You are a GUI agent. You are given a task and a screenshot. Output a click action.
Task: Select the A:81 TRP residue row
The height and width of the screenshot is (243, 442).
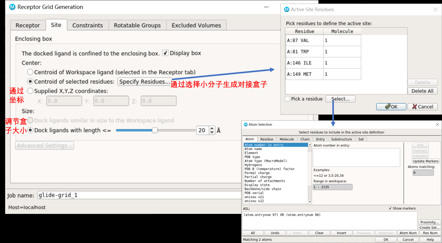pos(323,52)
